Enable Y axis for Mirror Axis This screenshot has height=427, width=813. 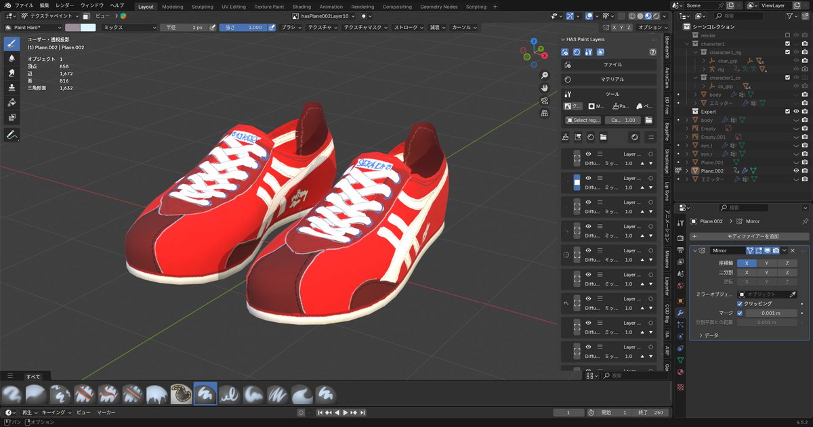click(766, 263)
